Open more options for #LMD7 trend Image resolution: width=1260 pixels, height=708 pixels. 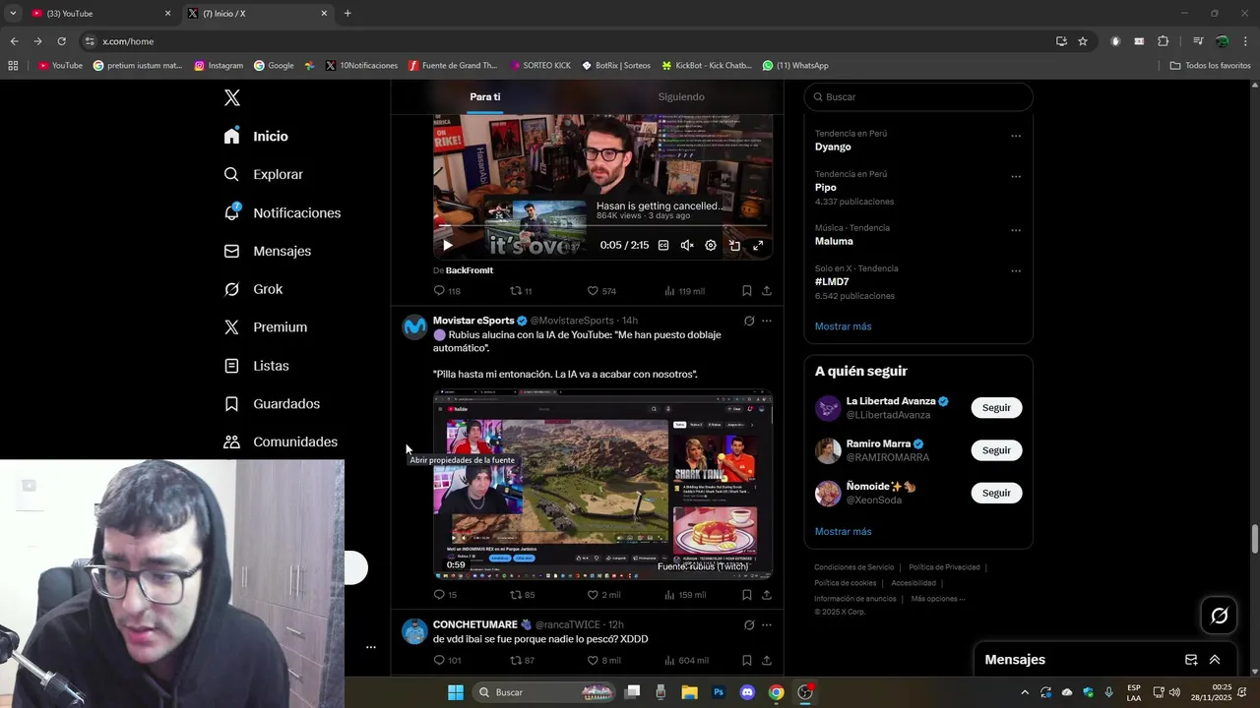(1016, 271)
